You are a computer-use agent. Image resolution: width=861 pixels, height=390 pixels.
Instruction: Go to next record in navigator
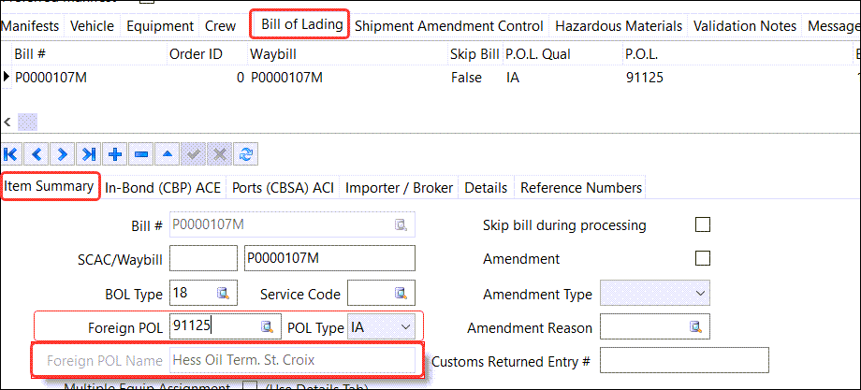click(64, 153)
